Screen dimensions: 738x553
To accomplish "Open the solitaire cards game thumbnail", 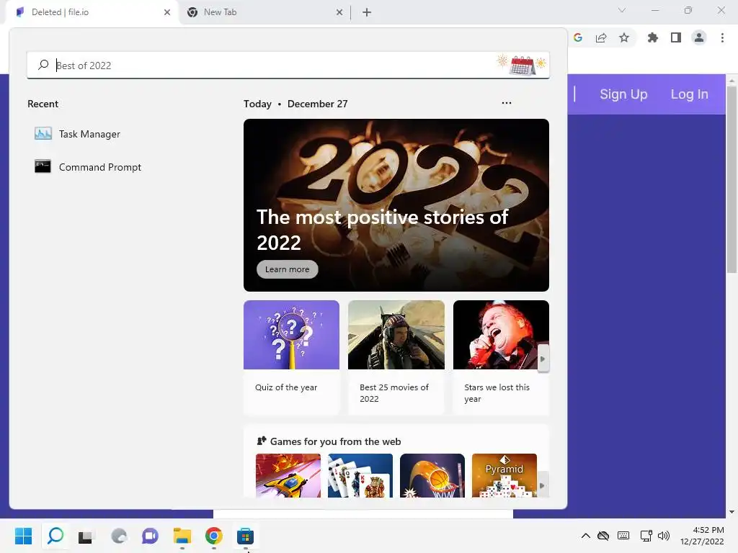I will pos(360,475).
